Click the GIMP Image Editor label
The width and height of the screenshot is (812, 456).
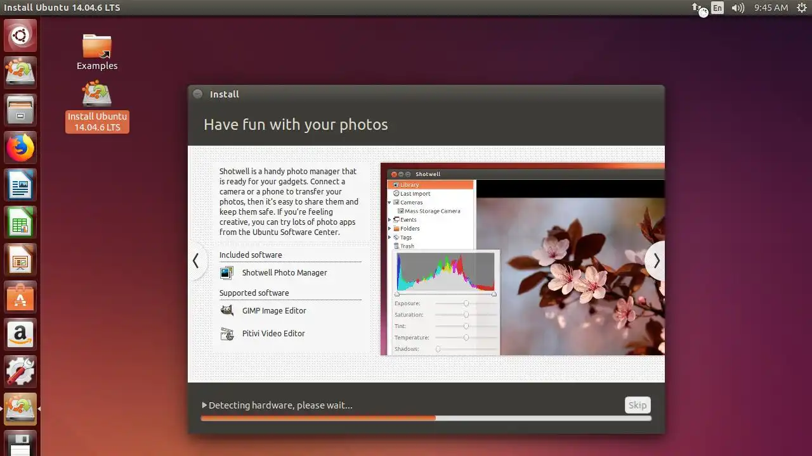point(274,311)
